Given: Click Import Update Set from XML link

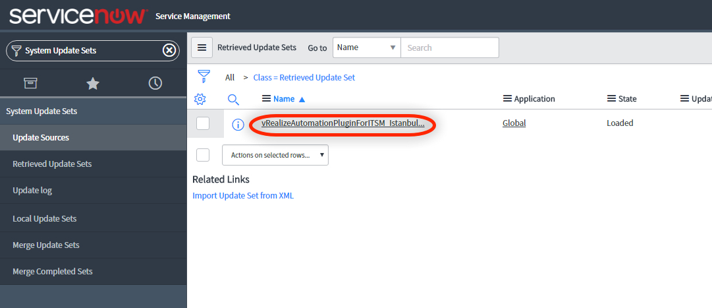Looking at the screenshot, I should [243, 196].
